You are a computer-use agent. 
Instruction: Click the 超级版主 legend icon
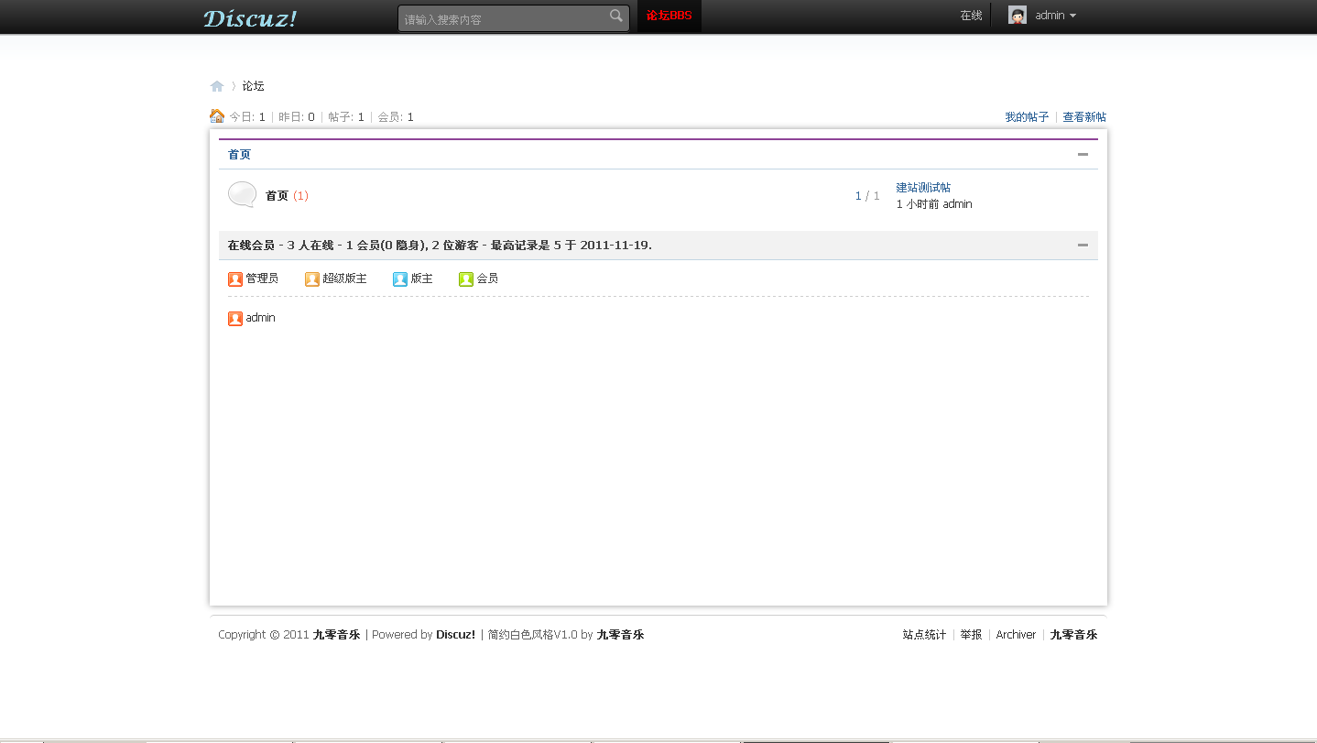point(312,279)
